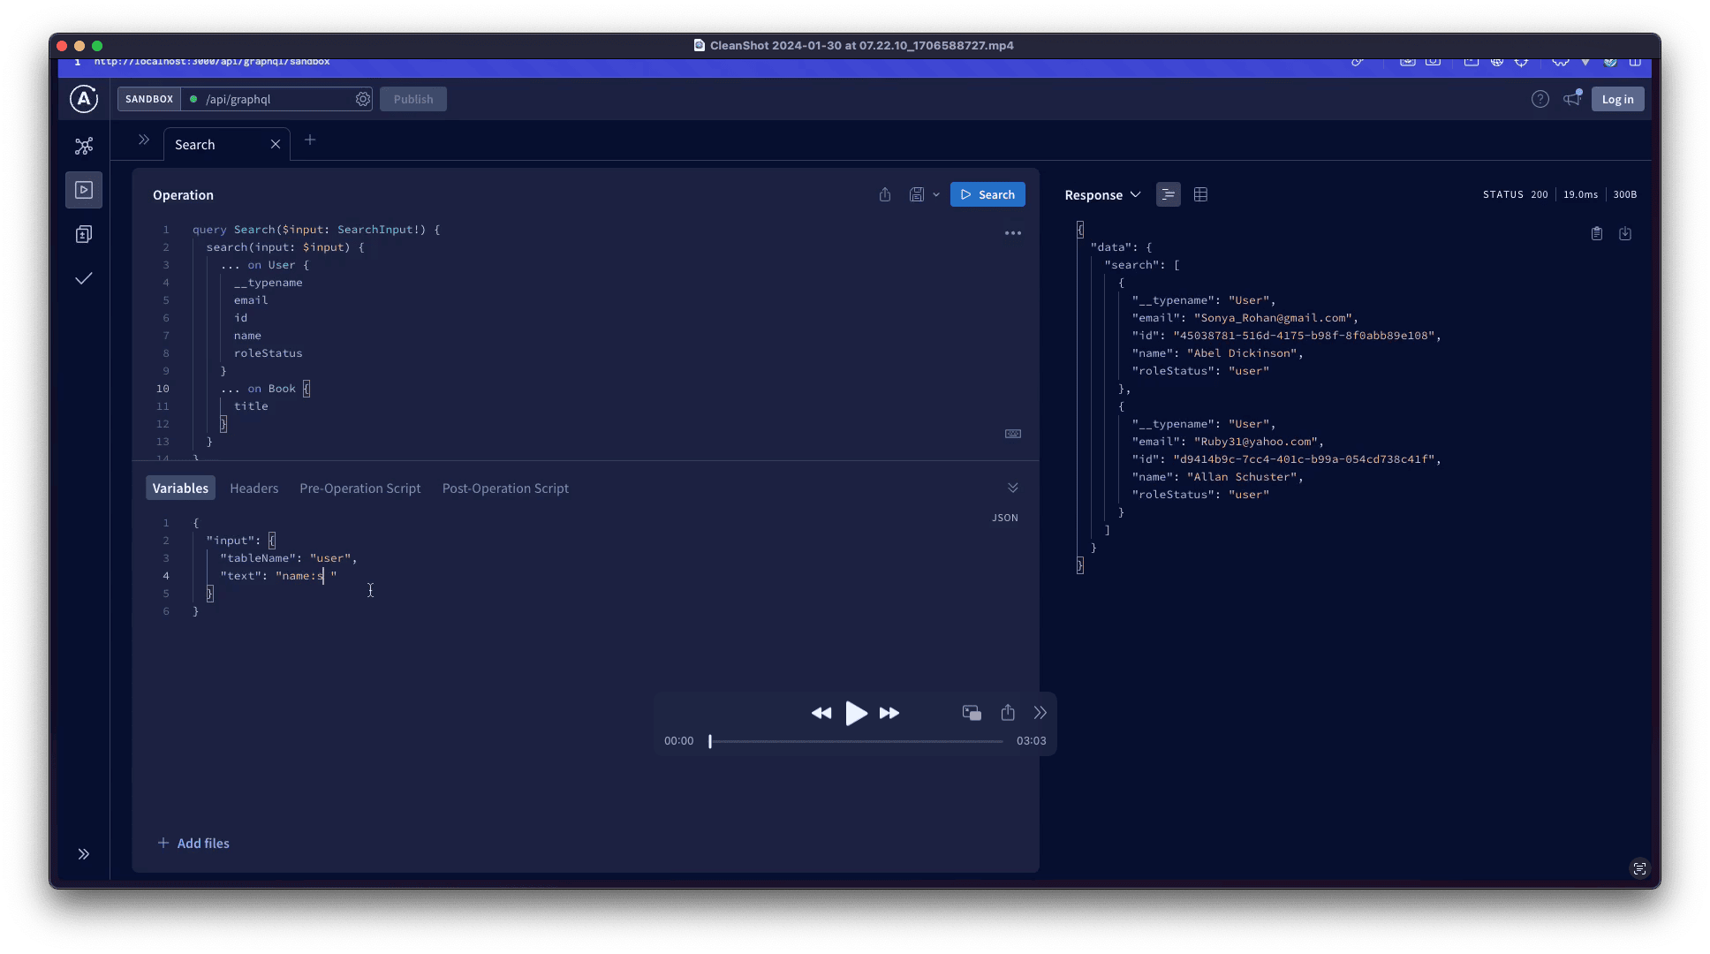Click the share operation icon
Screen dimensions: 1710x954
[x=885, y=194]
